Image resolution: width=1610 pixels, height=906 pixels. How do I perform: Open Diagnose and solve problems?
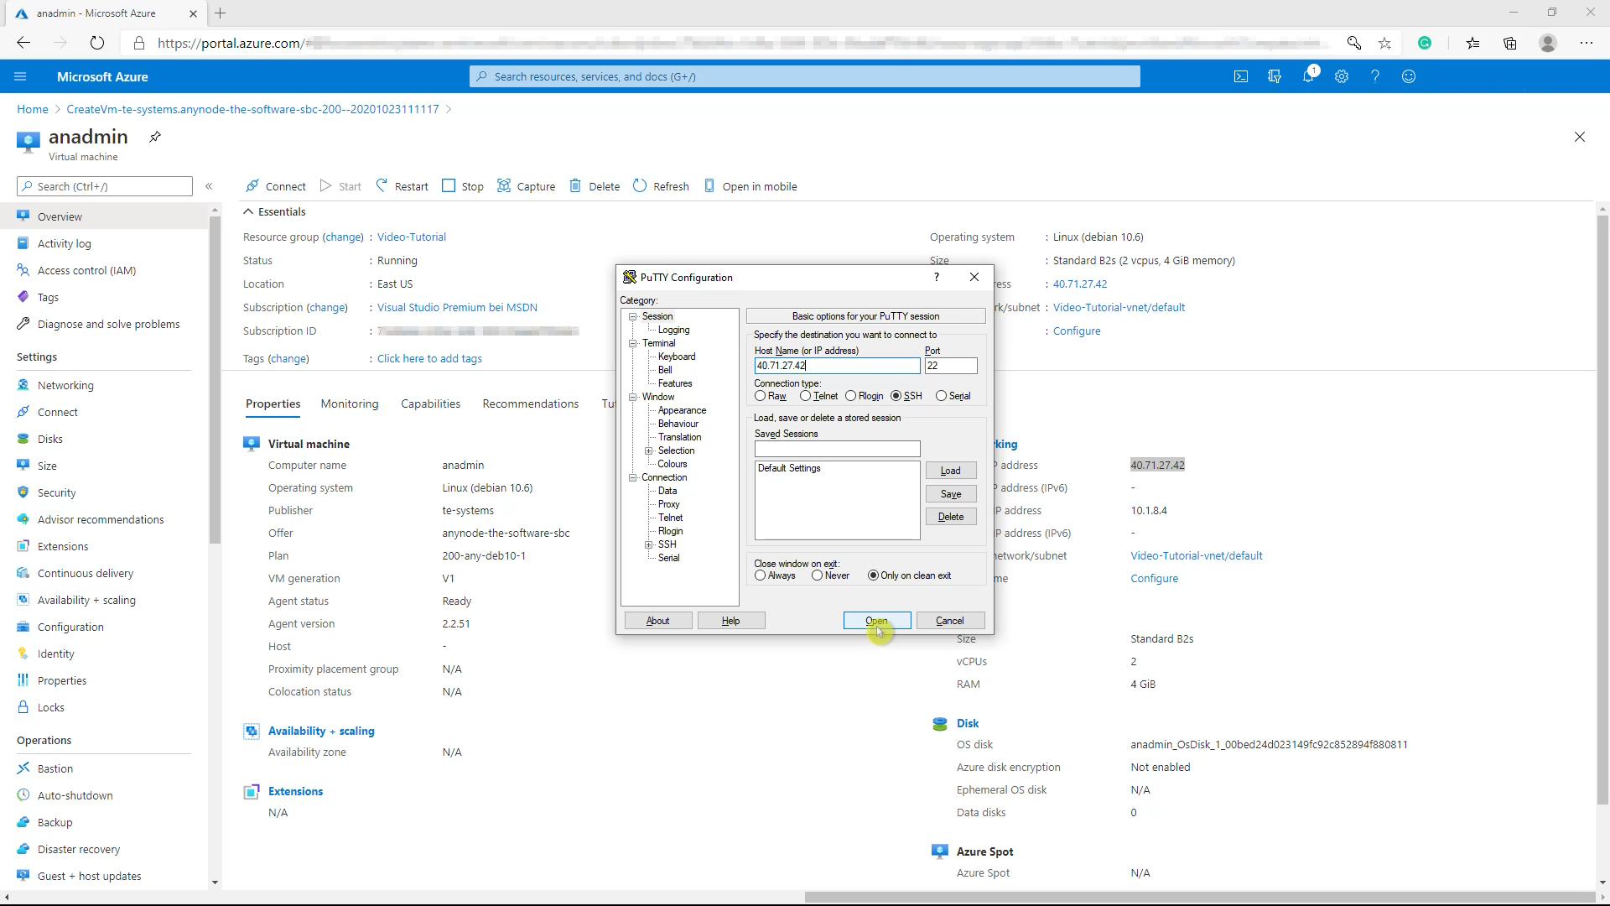tap(108, 324)
